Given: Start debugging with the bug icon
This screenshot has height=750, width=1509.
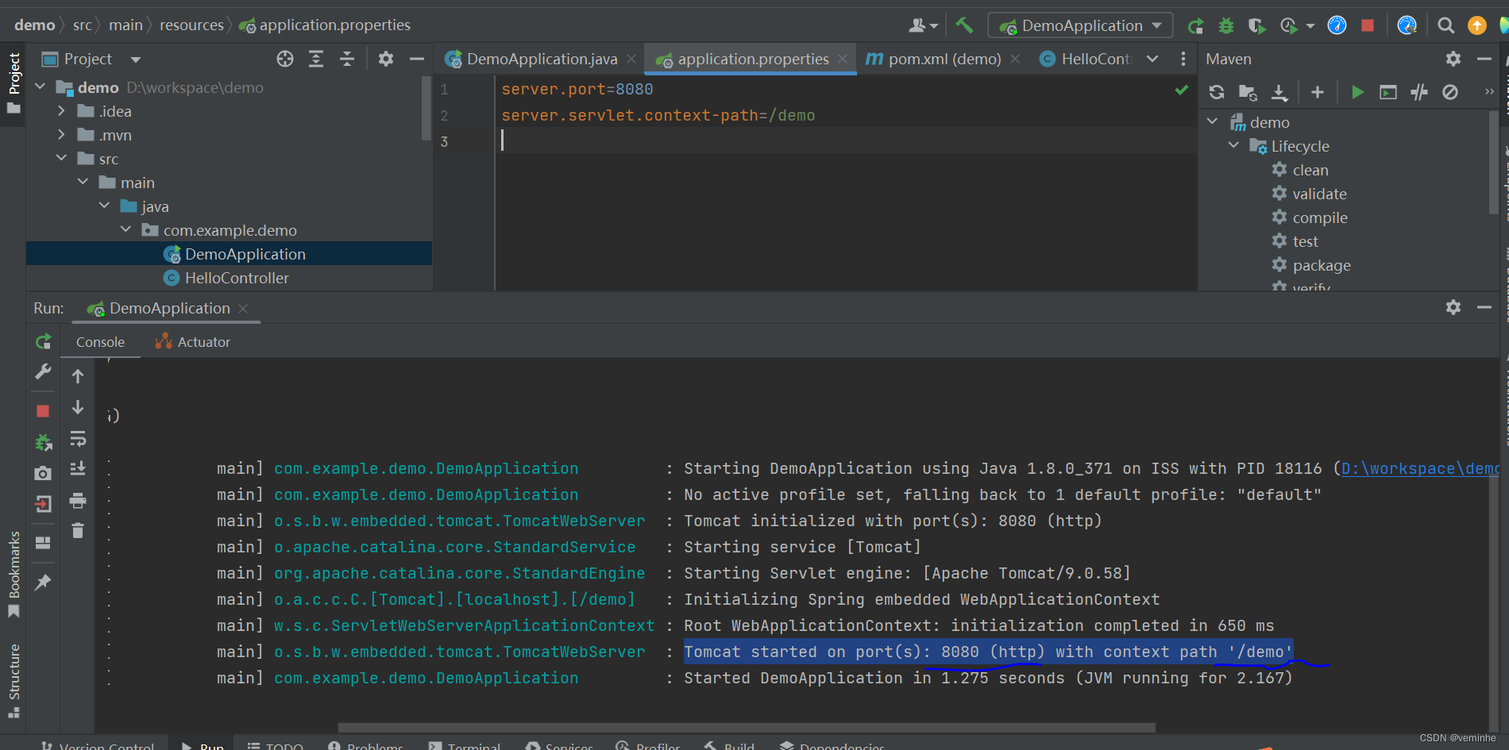Looking at the screenshot, I should [x=1226, y=25].
